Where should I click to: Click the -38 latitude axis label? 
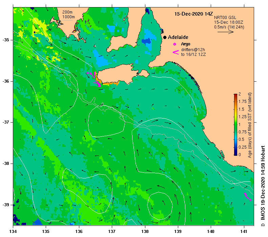pos(6,164)
